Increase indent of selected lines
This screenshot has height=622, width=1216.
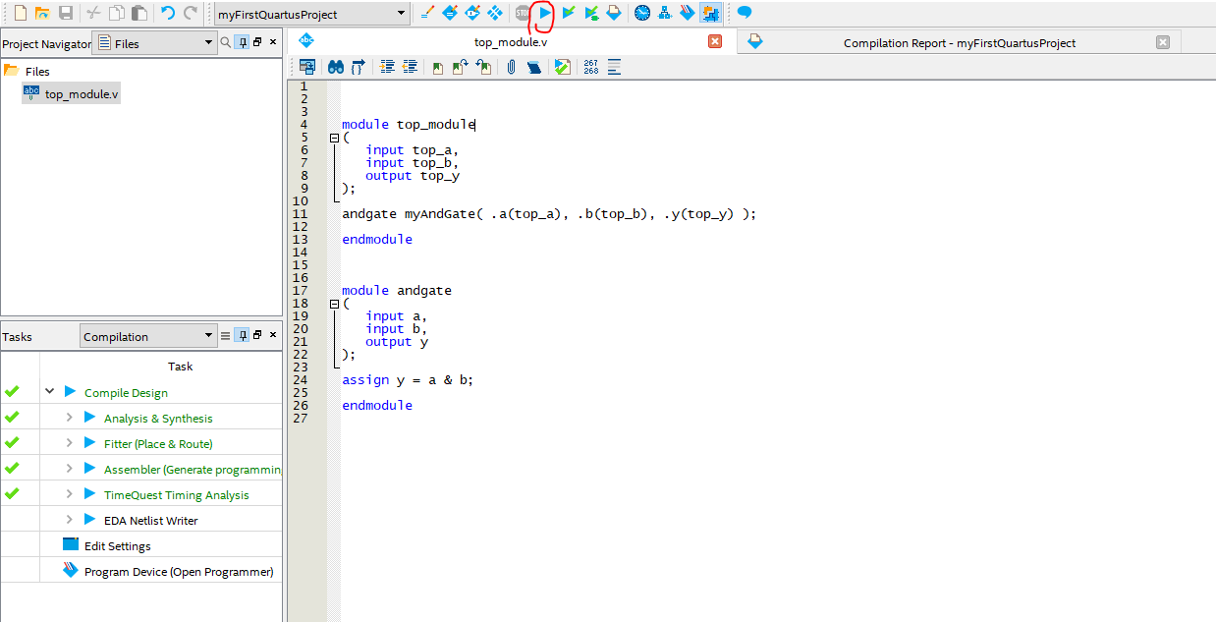[x=387, y=67]
